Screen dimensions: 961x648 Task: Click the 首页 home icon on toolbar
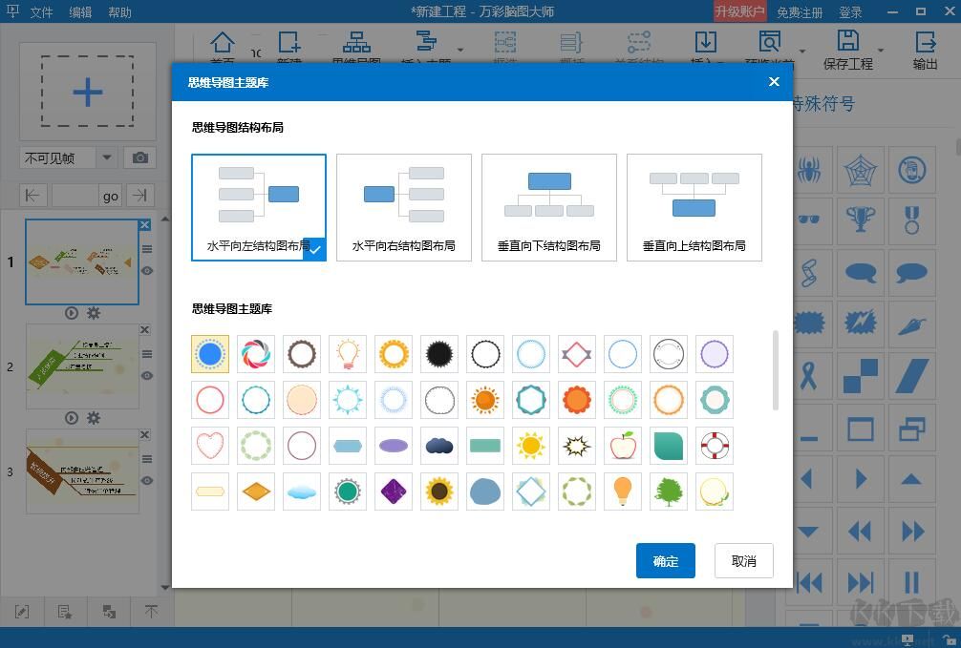223,43
